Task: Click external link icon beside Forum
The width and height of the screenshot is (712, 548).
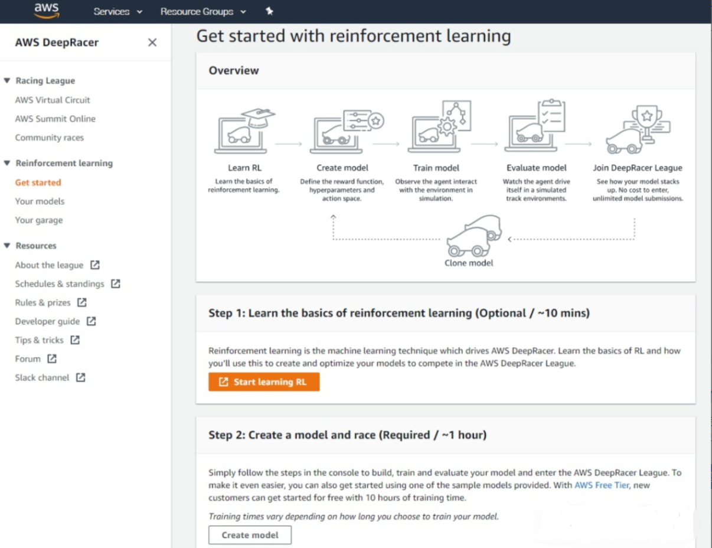Action: click(52, 358)
